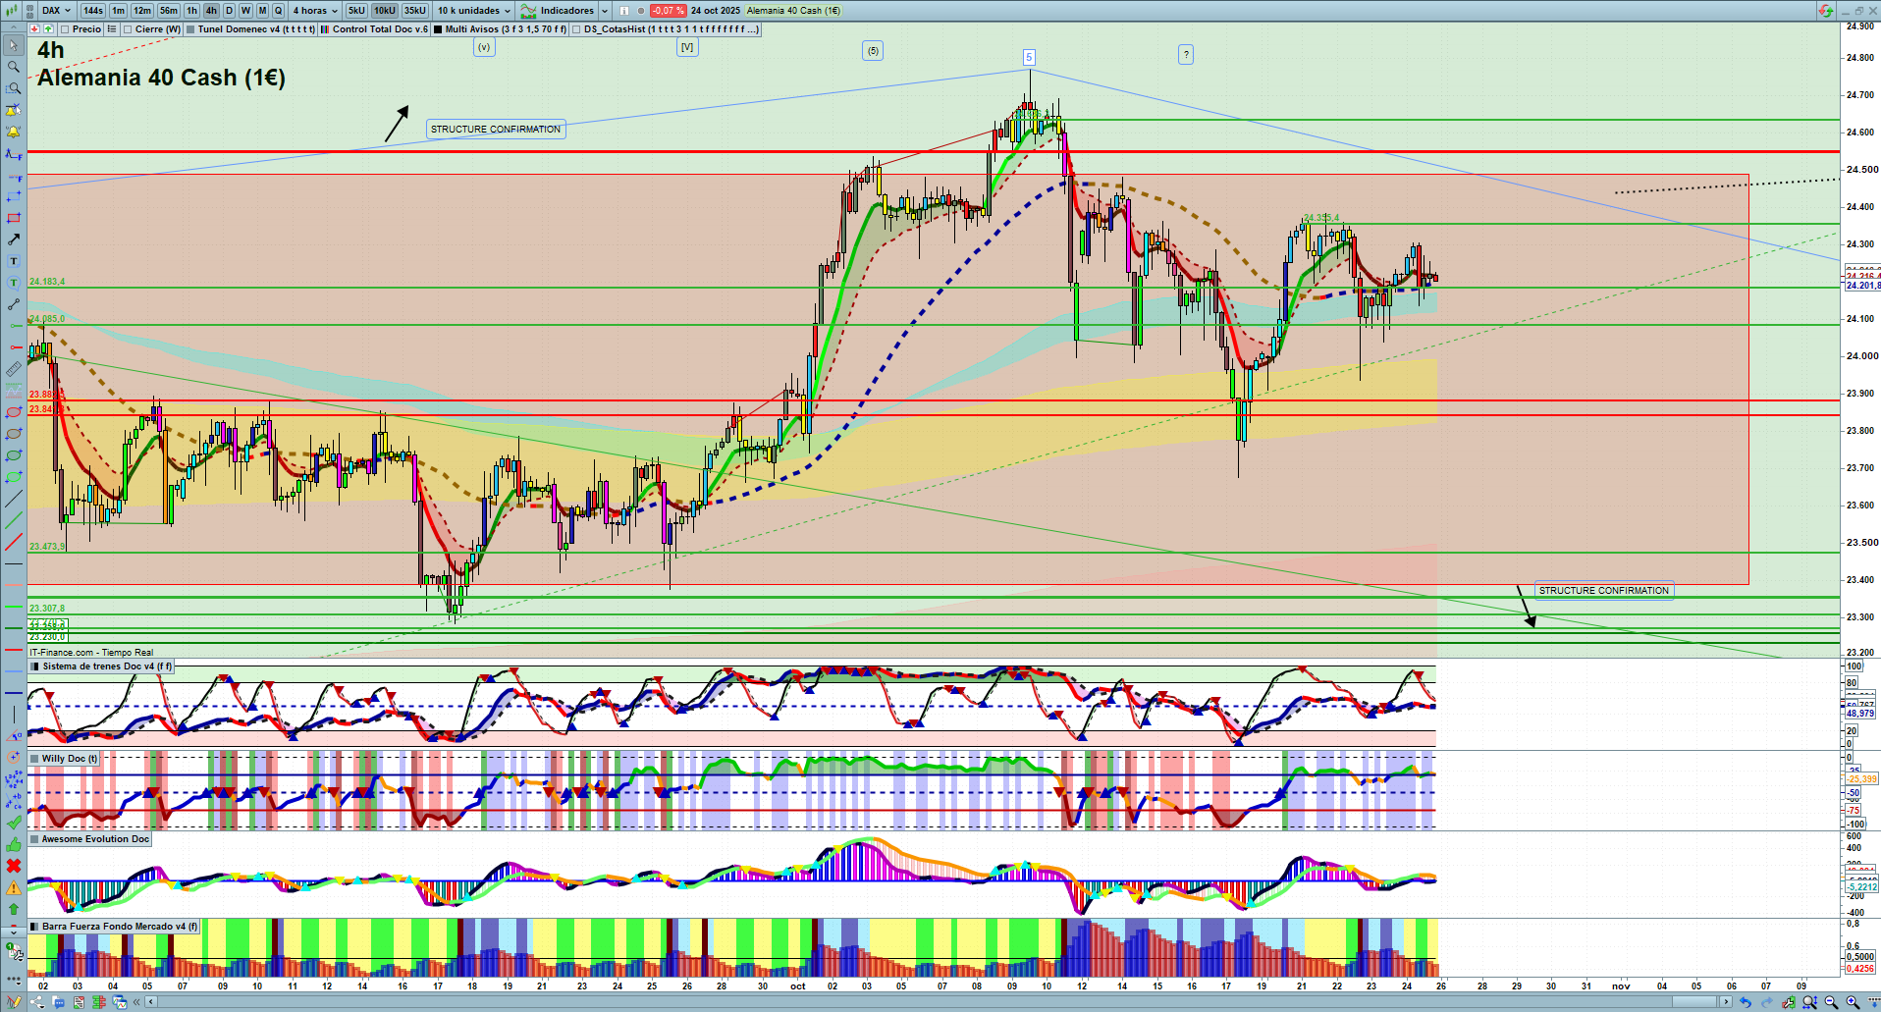Toggle the Cierre (W) checkbox
This screenshot has height=1012, width=1881.
pyautogui.click(x=128, y=29)
